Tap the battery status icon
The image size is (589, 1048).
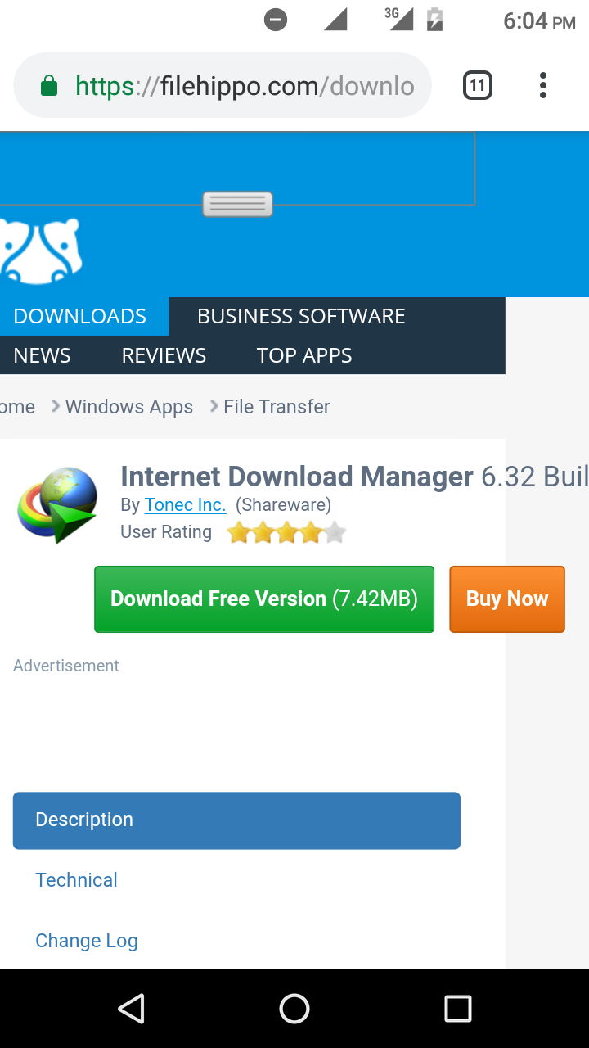pos(435,20)
